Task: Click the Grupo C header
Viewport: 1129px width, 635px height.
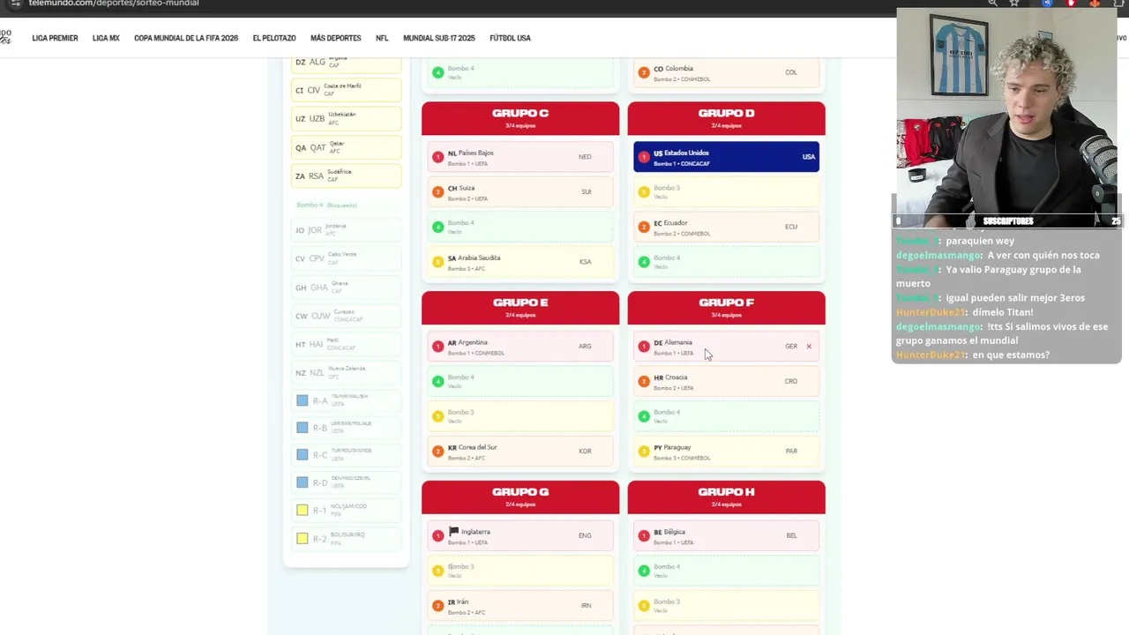Action: (520, 118)
